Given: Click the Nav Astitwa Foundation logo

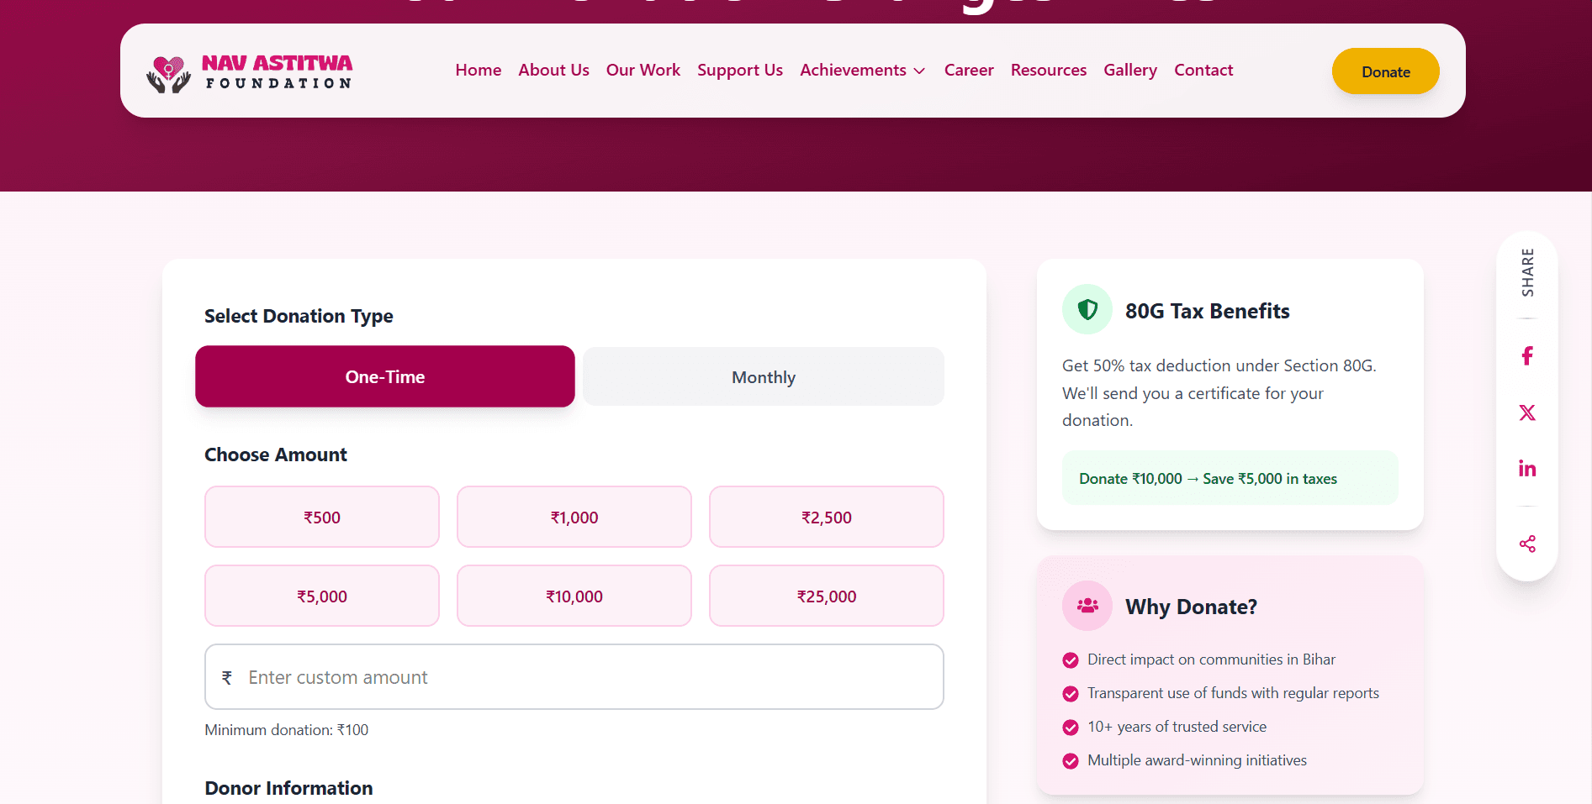Looking at the screenshot, I should [x=250, y=73].
